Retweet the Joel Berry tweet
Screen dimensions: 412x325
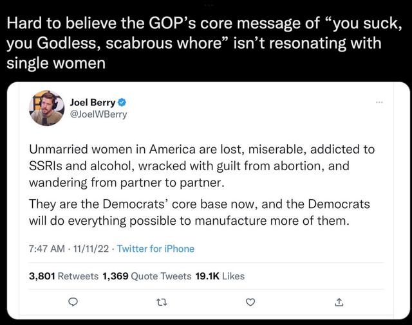point(162,303)
